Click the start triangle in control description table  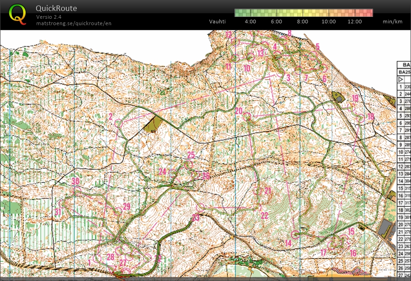401,79
